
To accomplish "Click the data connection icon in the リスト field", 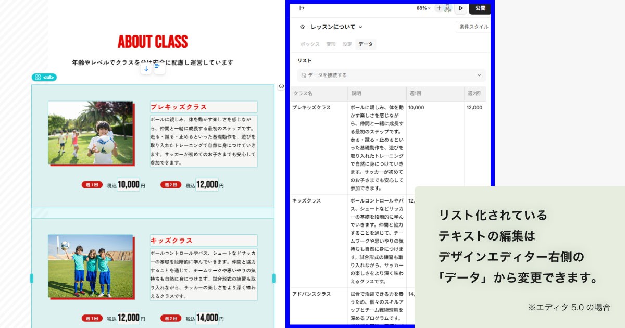I will 304,75.
